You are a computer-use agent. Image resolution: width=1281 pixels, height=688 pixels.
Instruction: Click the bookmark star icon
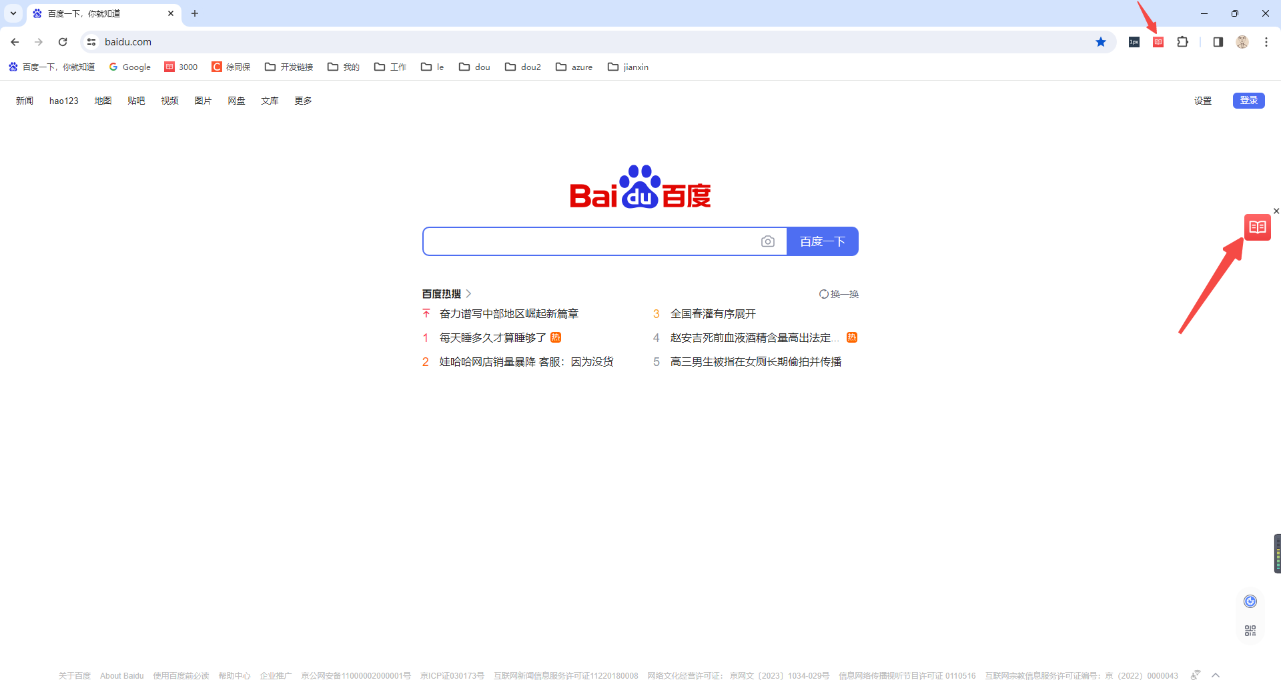1101,42
